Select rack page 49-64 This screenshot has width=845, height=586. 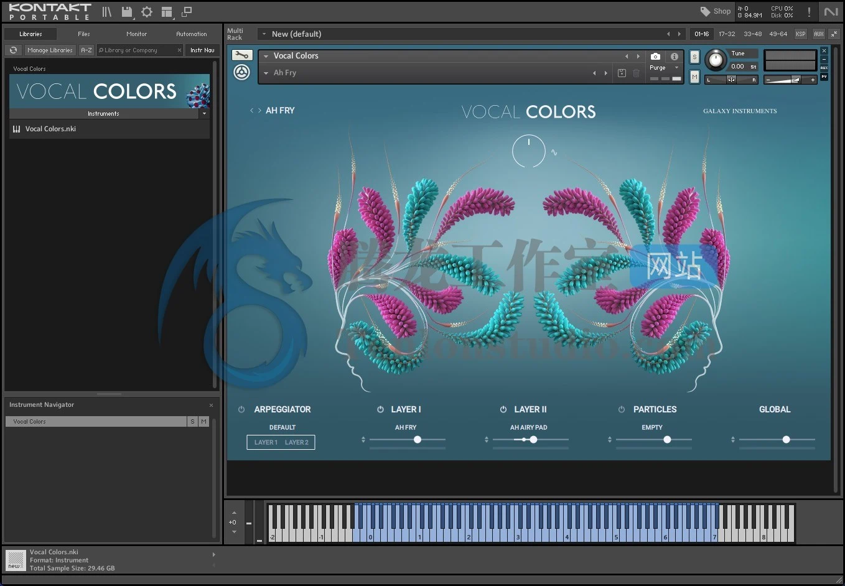[x=778, y=34]
